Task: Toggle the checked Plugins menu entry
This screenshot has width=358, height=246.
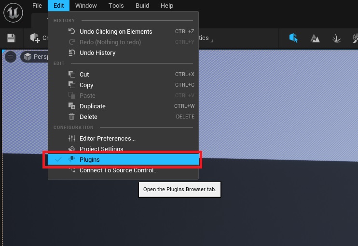Action: [x=90, y=159]
